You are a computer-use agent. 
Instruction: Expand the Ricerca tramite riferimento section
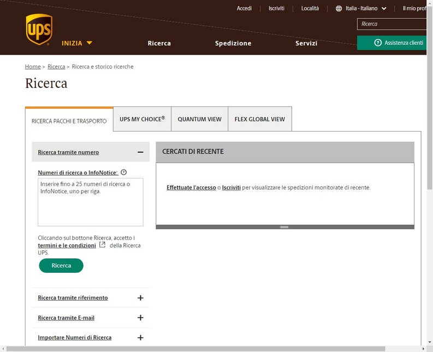pos(140,298)
